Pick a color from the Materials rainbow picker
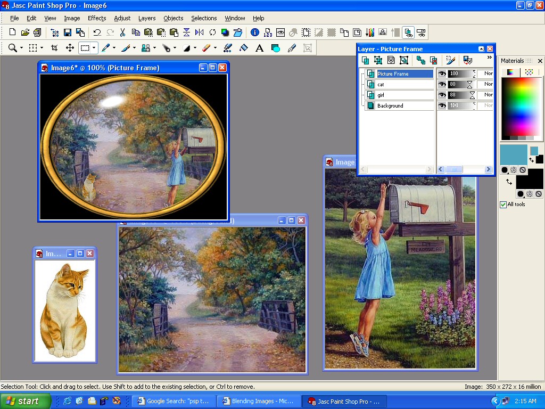Screen dimensions: 545x409 [x=521, y=107]
